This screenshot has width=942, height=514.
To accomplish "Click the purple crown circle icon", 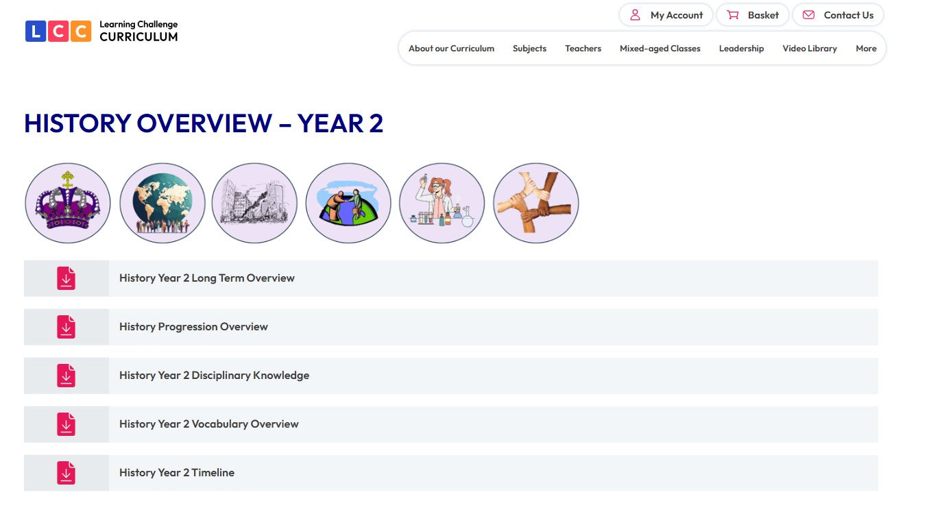I will (67, 203).
